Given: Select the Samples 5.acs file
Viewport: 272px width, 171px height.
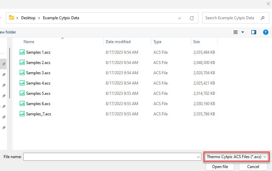Looking at the screenshot, I should [38, 93].
